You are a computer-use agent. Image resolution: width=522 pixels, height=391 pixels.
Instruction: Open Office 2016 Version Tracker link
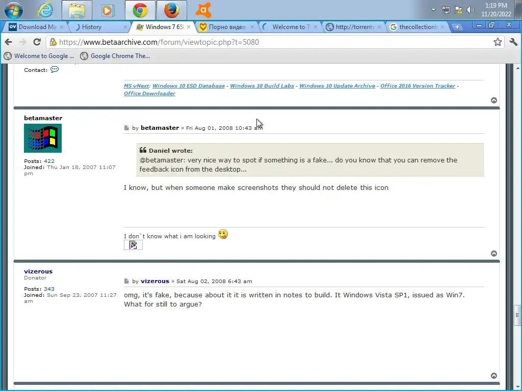coord(417,86)
